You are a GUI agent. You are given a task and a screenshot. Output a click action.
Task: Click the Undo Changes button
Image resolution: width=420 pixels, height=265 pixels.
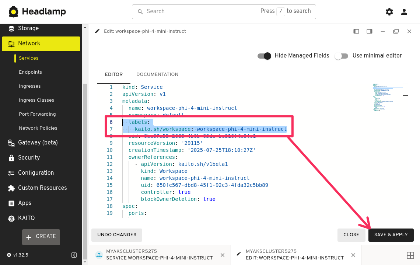pyautogui.click(x=117, y=235)
